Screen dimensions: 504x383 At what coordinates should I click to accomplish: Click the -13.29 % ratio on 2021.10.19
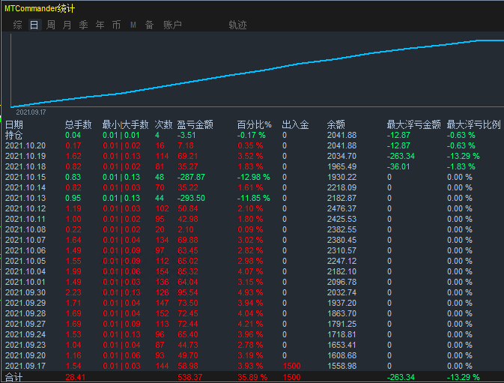463,157
